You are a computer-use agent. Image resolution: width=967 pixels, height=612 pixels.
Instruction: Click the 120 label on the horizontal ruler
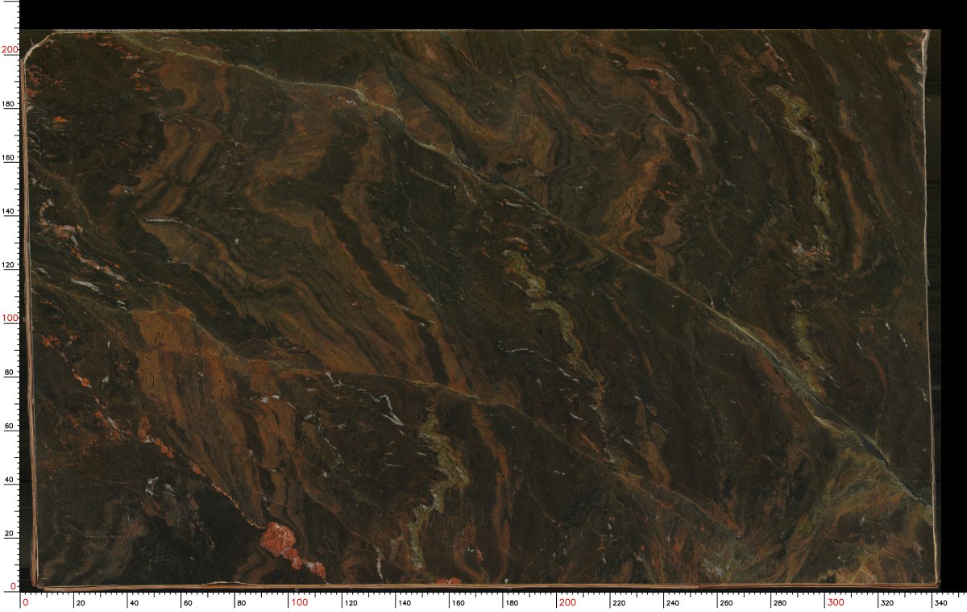coord(351,603)
